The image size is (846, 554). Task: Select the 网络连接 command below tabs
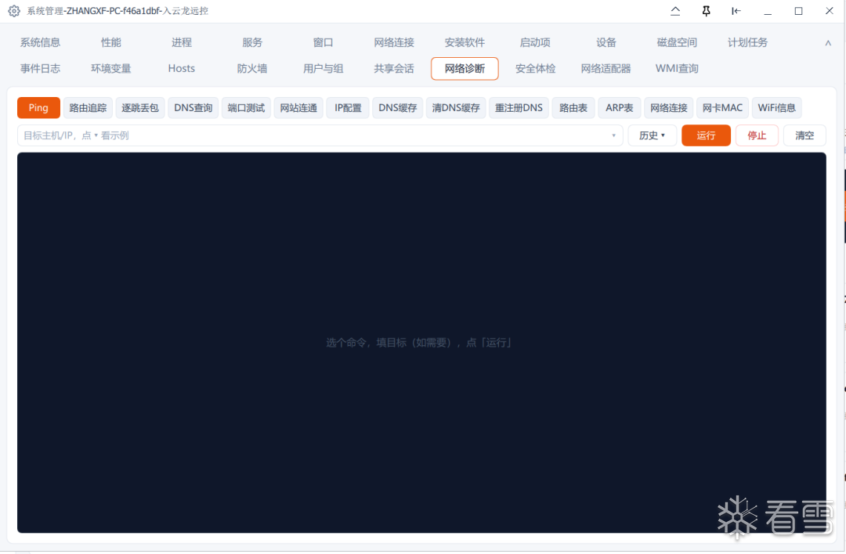pyautogui.click(x=668, y=108)
